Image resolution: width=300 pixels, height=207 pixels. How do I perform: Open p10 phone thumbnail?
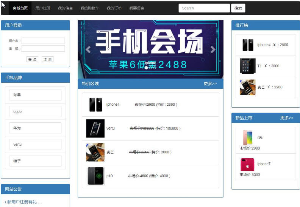[95, 176]
